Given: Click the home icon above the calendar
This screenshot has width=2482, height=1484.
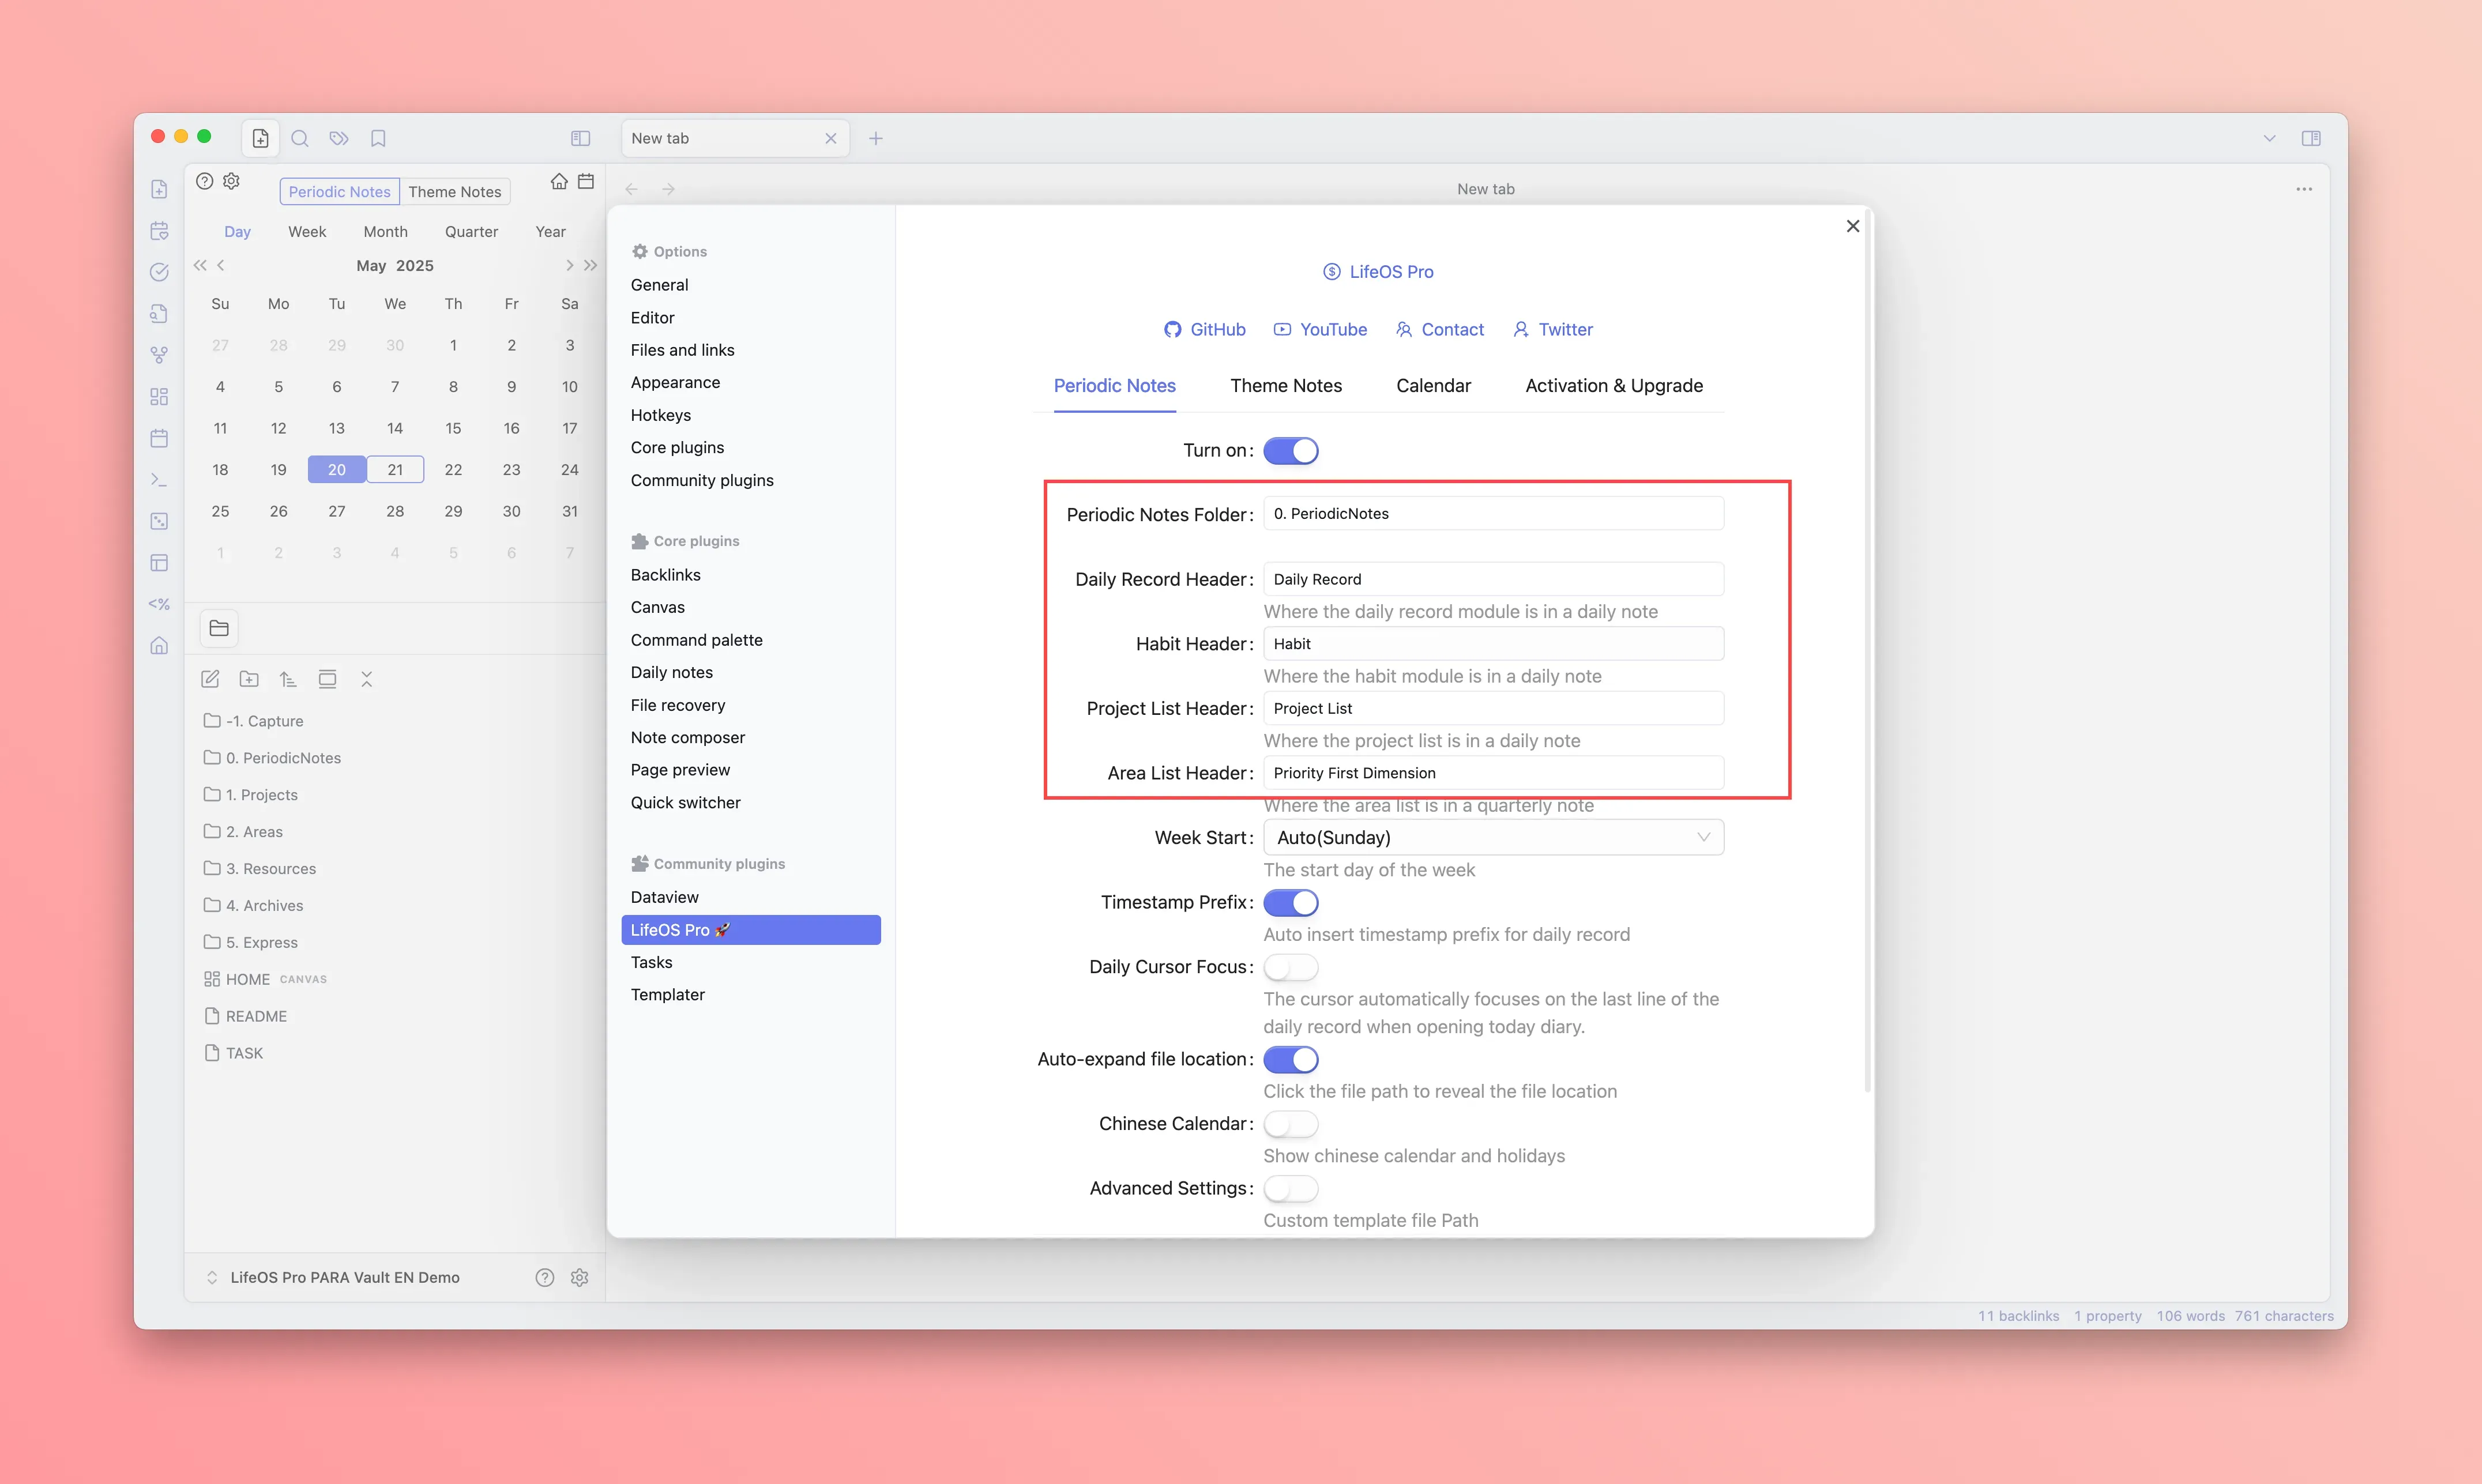Looking at the screenshot, I should (x=559, y=181).
